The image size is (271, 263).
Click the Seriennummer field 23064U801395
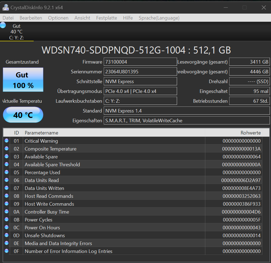[x=140, y=71]
